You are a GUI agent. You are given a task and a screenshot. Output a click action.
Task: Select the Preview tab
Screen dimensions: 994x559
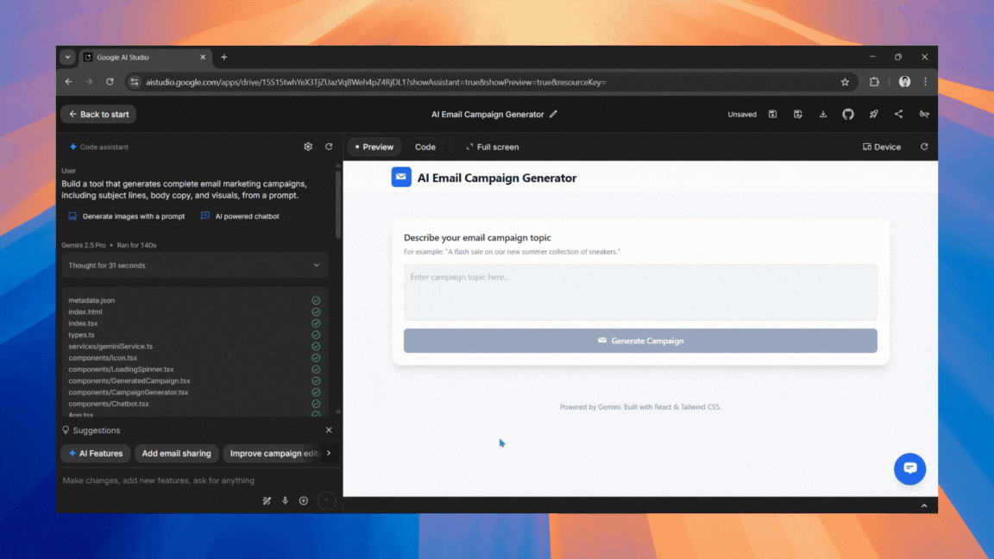pos(374,147)
